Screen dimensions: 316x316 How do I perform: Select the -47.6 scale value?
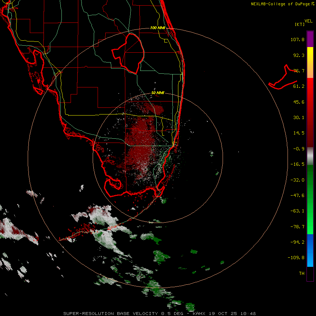coord(297,196)
